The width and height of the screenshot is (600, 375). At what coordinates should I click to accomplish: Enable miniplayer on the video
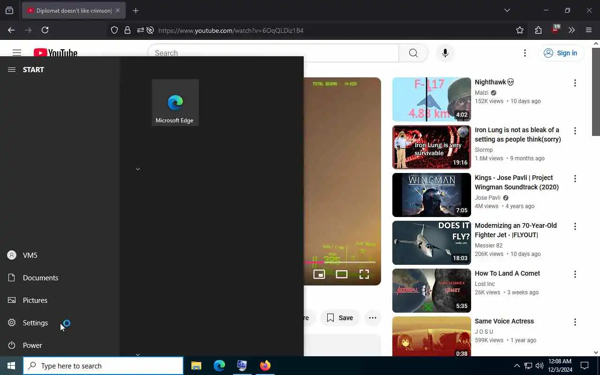click(x=319, y=274)
